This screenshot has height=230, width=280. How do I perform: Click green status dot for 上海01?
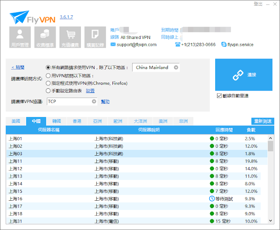[x=212, y=139]
